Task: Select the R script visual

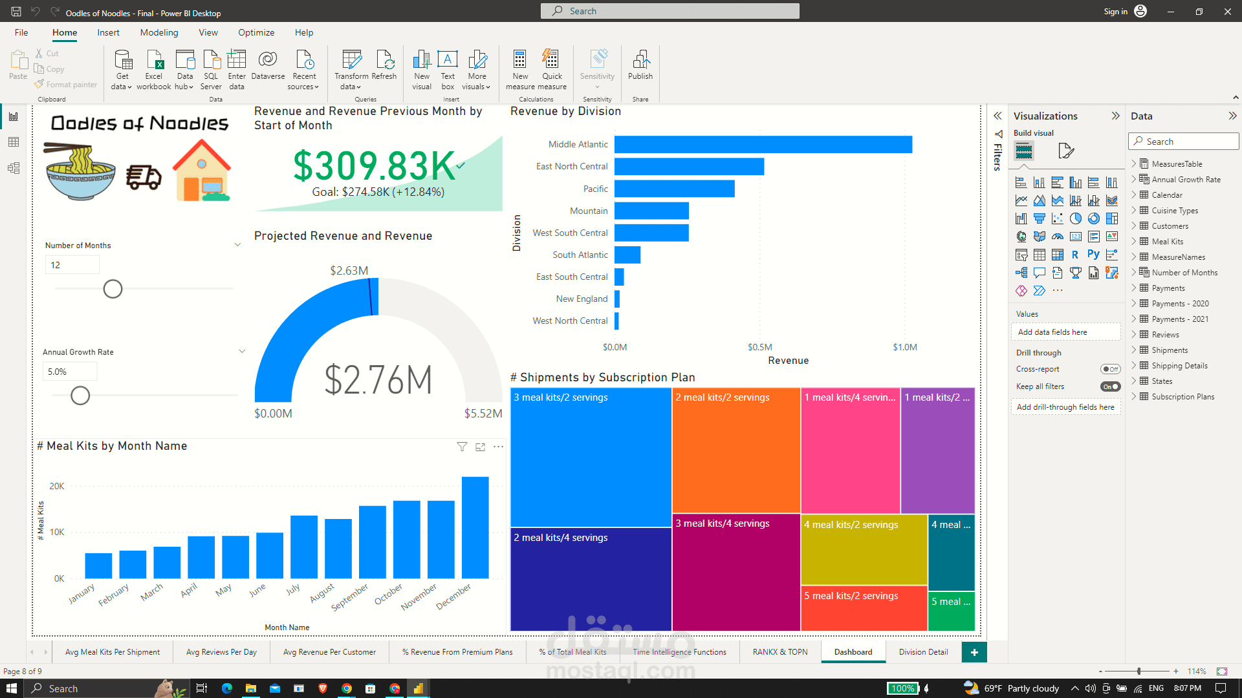Action: (x=1076, y=255)
